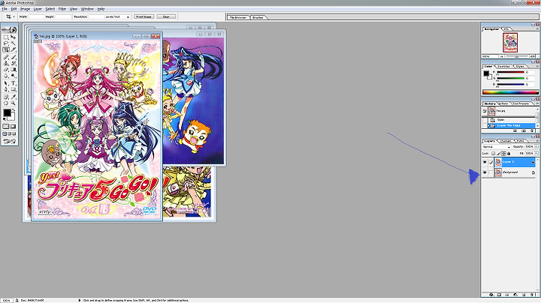Open the blending mode Normal dropdown
Screen dimensions: 541x303
[x=497, y=147]
